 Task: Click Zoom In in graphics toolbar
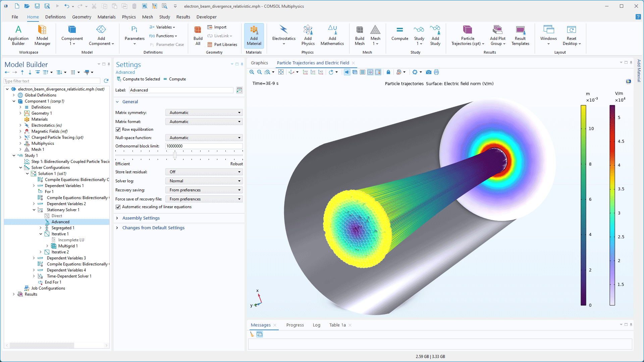[x=252, y=72]
